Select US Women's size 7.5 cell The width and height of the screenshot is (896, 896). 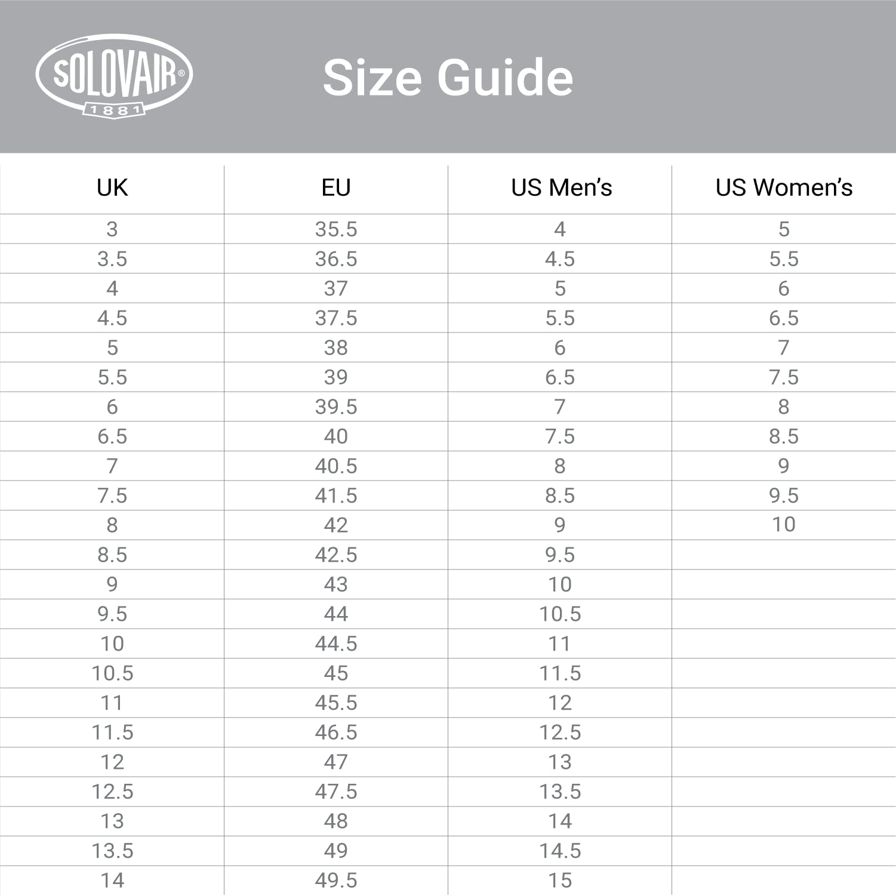click(784, 377)
